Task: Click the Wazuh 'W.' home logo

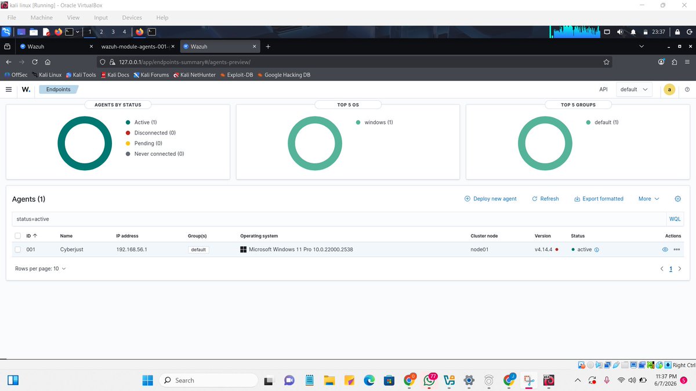Action: pyautogui.click(x=26, y=89)
